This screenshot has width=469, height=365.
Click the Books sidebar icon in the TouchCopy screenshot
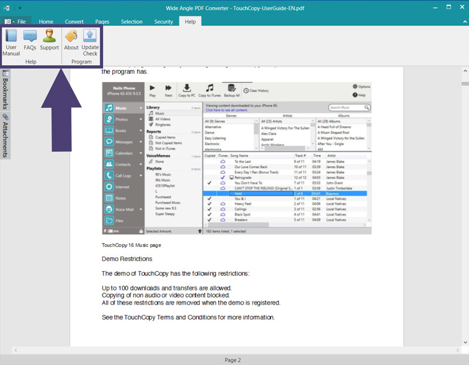point(109,130)
